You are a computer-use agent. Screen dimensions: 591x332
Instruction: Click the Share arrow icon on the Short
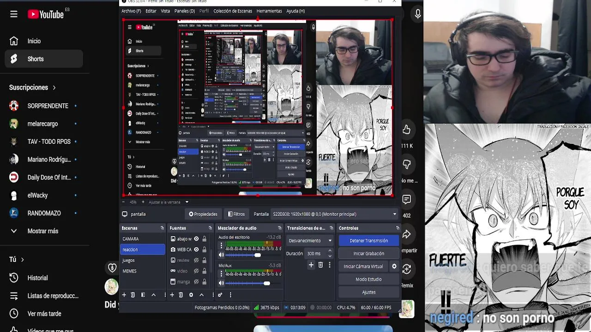tap(406, 234)
